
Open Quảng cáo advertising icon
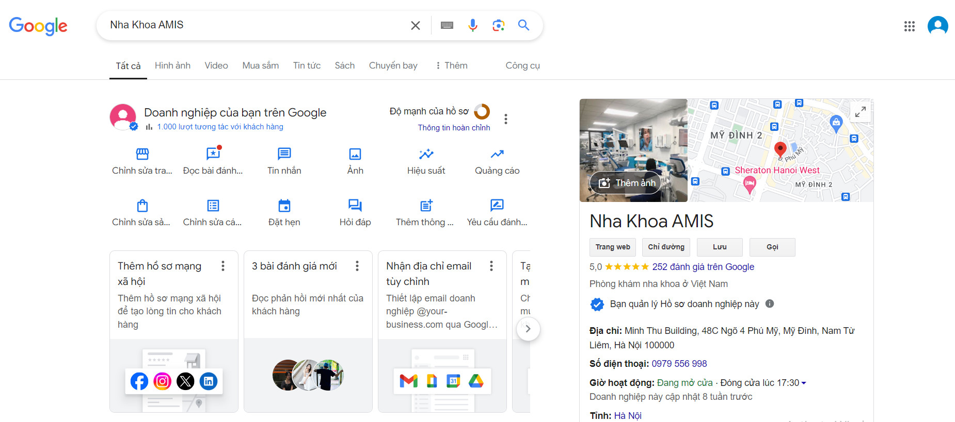tap(497, 154)
